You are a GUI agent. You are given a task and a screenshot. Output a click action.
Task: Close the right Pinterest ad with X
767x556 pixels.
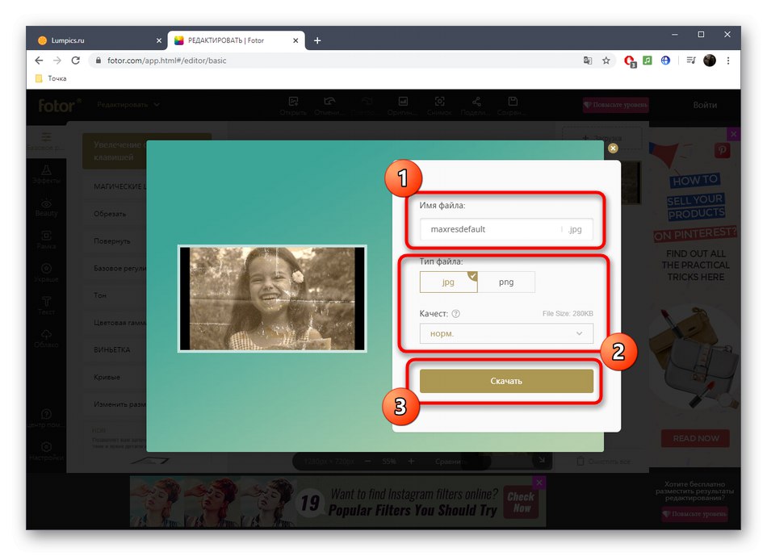click(x=733, y=134)
